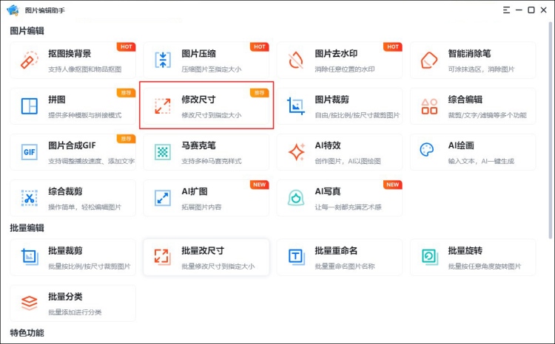Click the 综合裁剪 card title text
Viewport: 555px width, 344px height.
65,191
